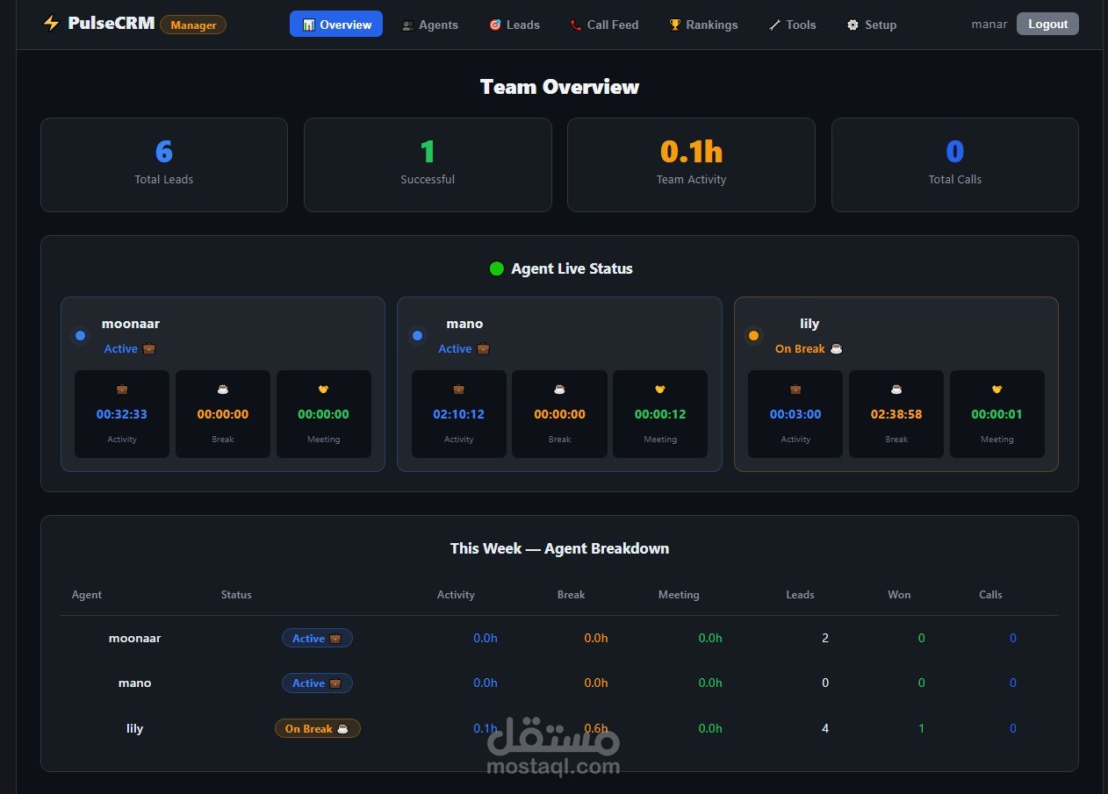Click the Active badge in moonaar's table row
Viewport: 1108px width, 794px height.
317,638
